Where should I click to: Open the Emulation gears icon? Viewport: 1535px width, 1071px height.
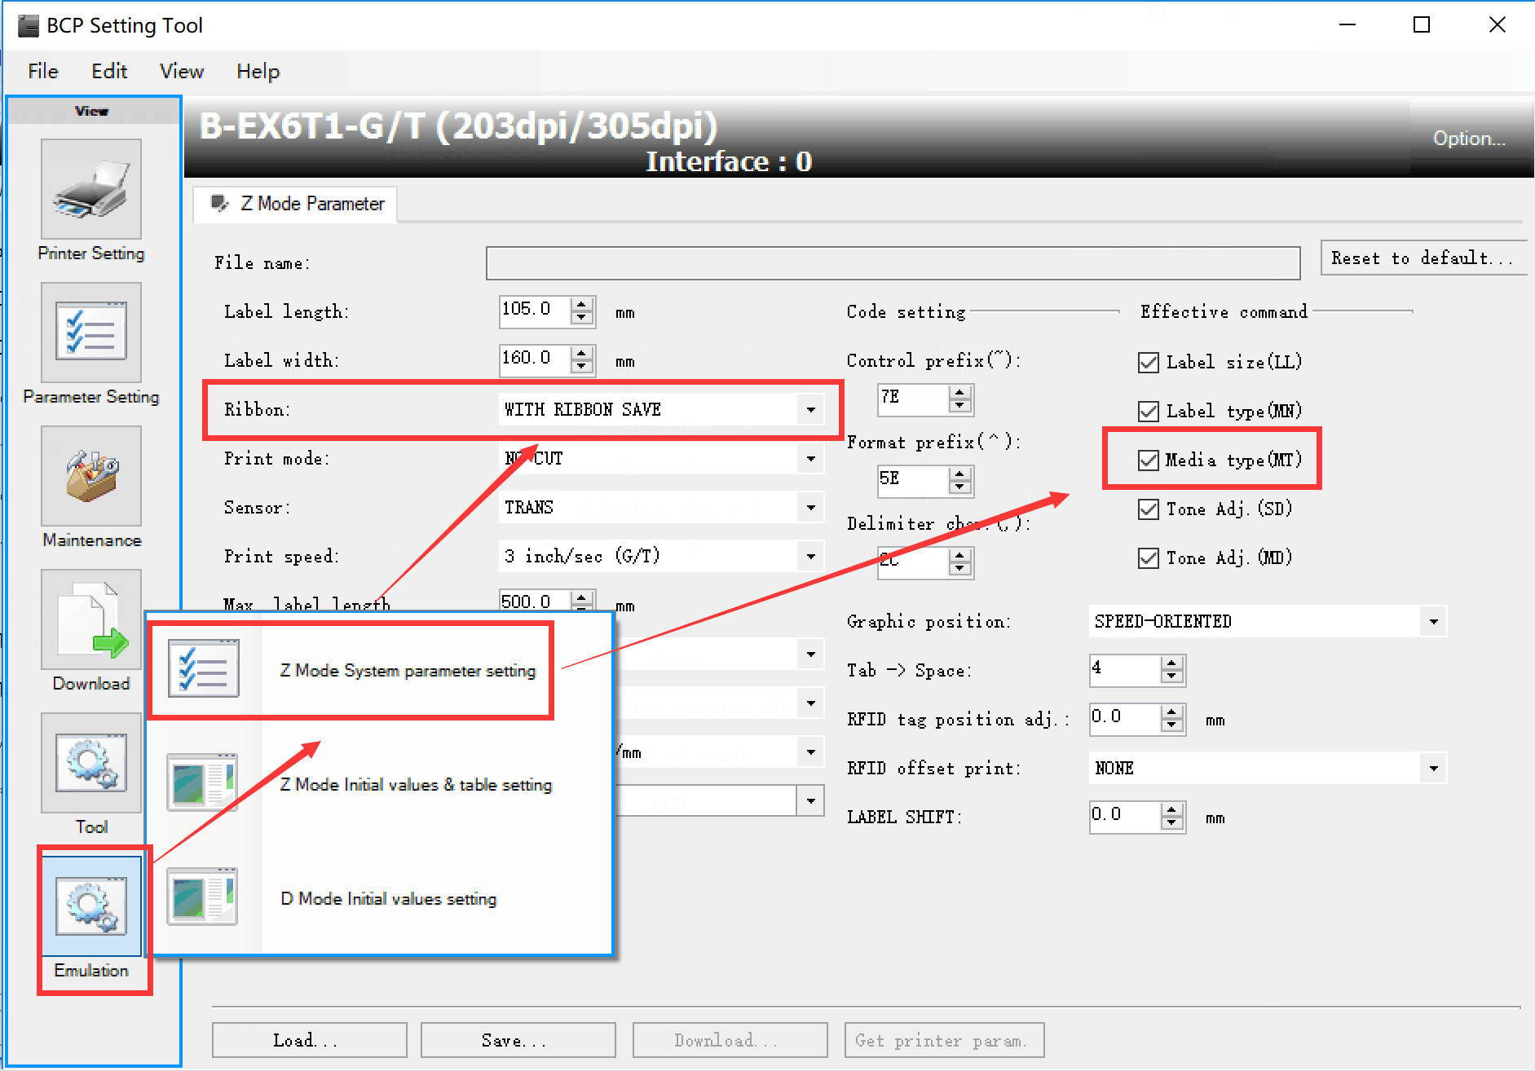click(91, 906)
